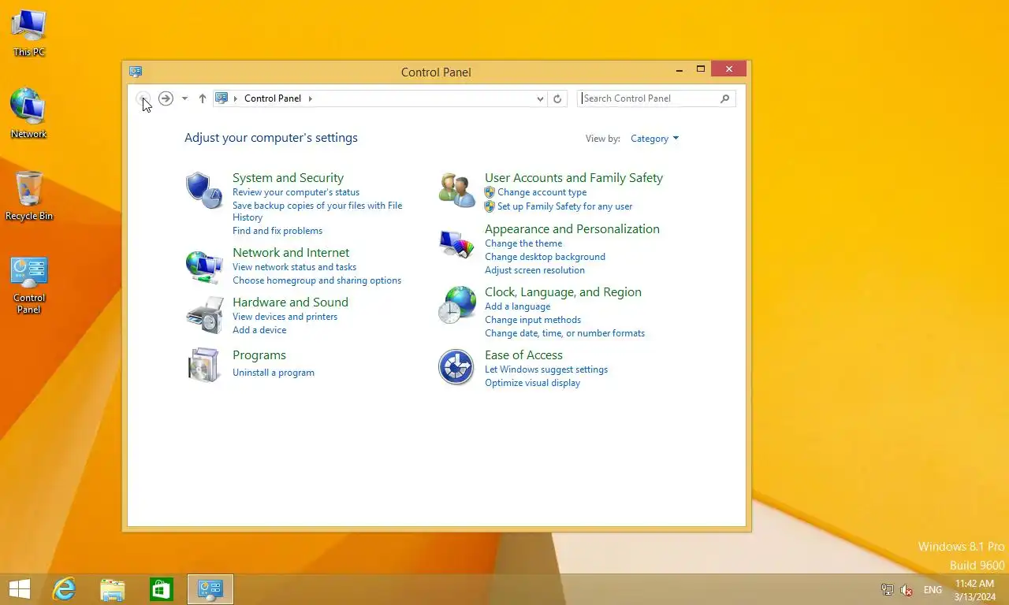1009x605 pixels.
Task: Click Optimize visual display
Action: 532,383
